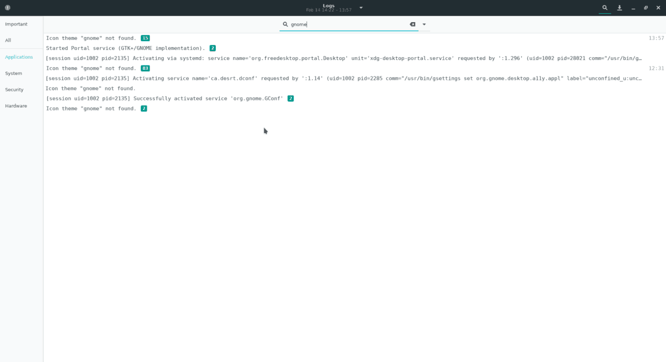Open log entry activating 'org.freedesktop.portal.Desktop'
The image size is (666, 362).
pos(355,58)
